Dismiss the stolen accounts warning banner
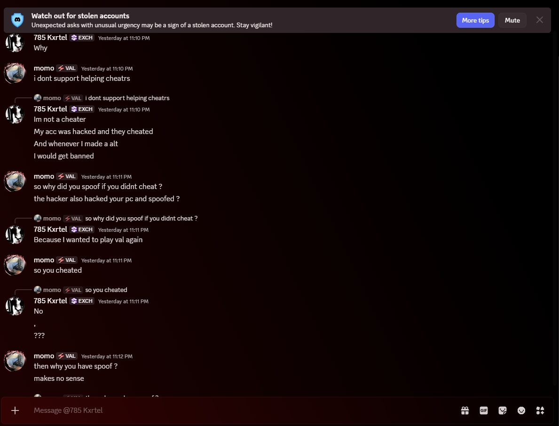559x426 pixels. point(540,20)
